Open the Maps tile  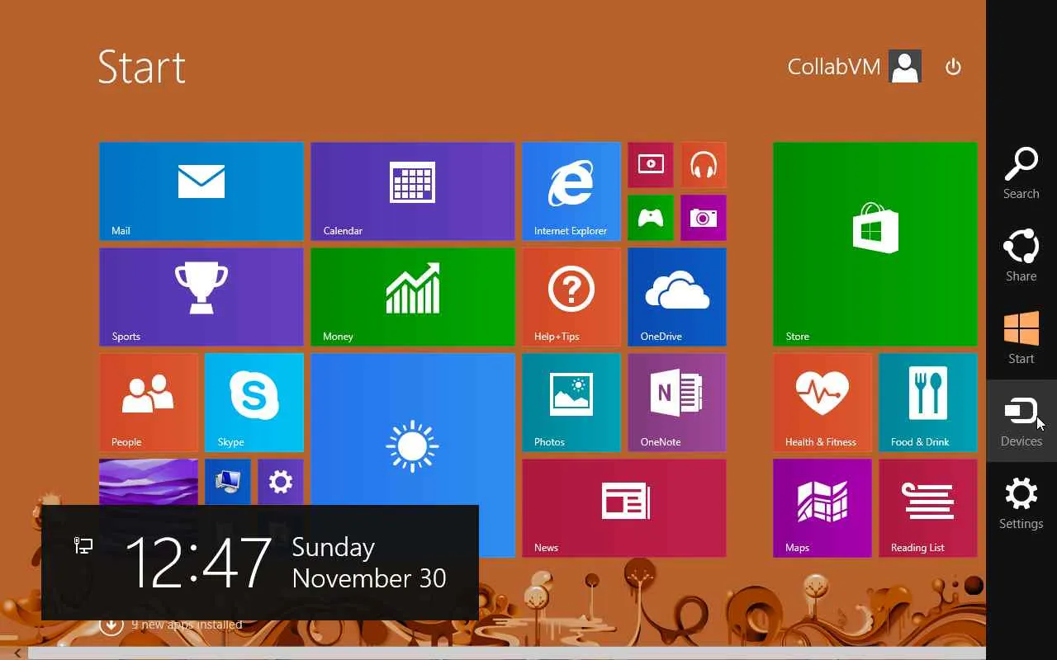tap(822, 508)
